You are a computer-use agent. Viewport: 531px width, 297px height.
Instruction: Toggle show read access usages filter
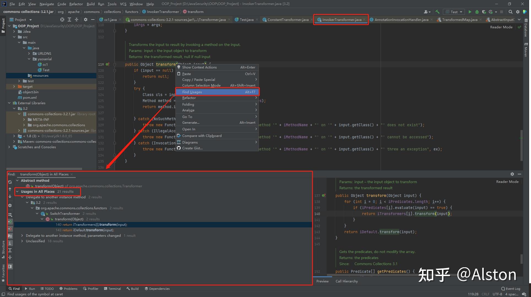(10, 222)
